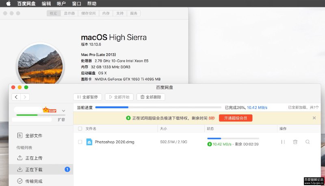The width and height of the screenshot is (325, 186).
Task: Switch to 储存空间 tab in About This Mac
Action: coord(89,13)
